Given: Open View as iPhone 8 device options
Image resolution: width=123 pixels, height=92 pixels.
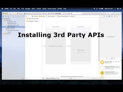Looking at the screenshot, I should pyautogui.click(x=52, y=78).
